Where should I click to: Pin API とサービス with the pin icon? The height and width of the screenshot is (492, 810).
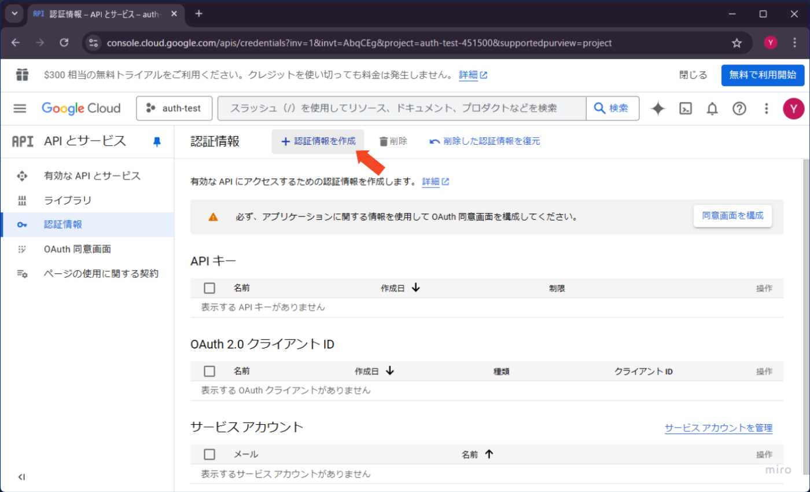[157, 141]
